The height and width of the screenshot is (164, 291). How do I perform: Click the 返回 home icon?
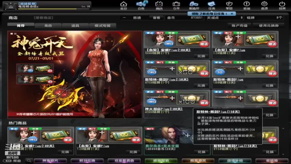(x=123, y=5)
